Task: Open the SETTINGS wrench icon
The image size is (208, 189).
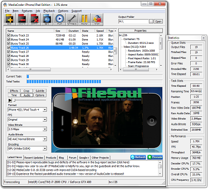Action: click(x=72, y=19)
